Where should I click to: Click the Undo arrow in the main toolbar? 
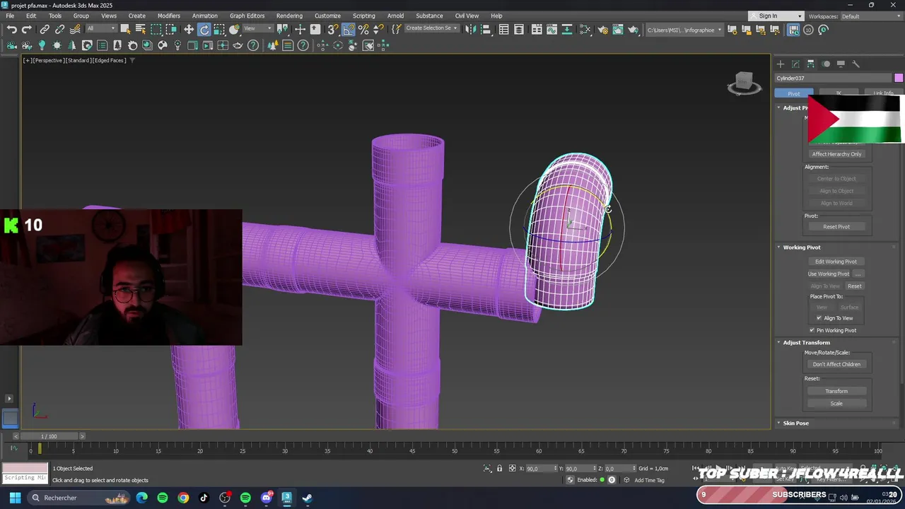pos(12,29)
